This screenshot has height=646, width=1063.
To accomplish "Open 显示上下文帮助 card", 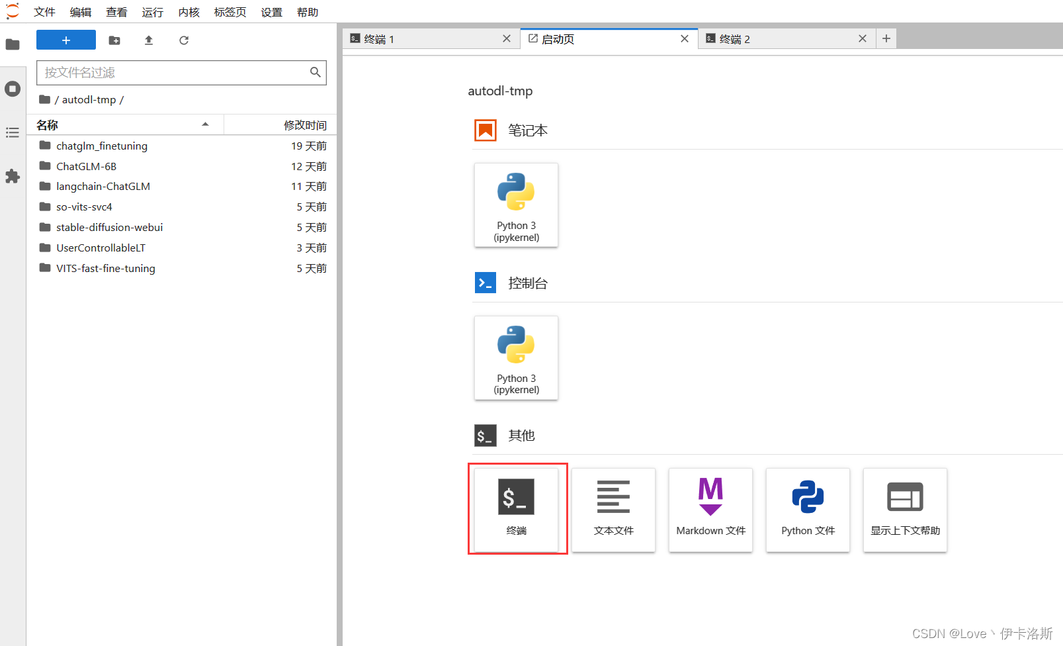I will tap(906, 510).
